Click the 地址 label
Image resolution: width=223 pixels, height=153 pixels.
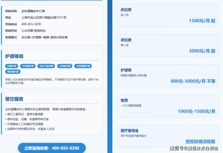pos(8,17)
